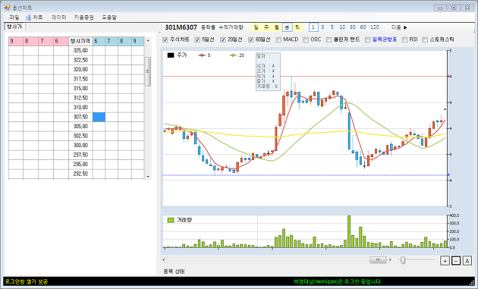Toggle the 5일선 checkbox
Viewport: 478px width, 289px height.
pos(197,39)
